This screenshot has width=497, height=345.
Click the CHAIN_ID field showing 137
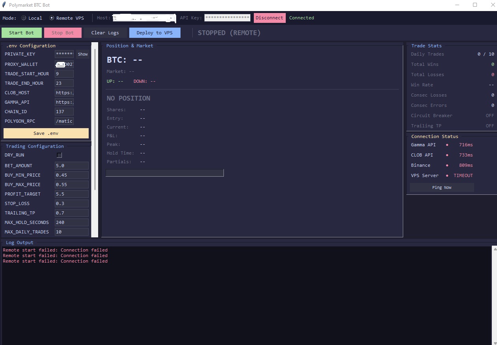64,112
